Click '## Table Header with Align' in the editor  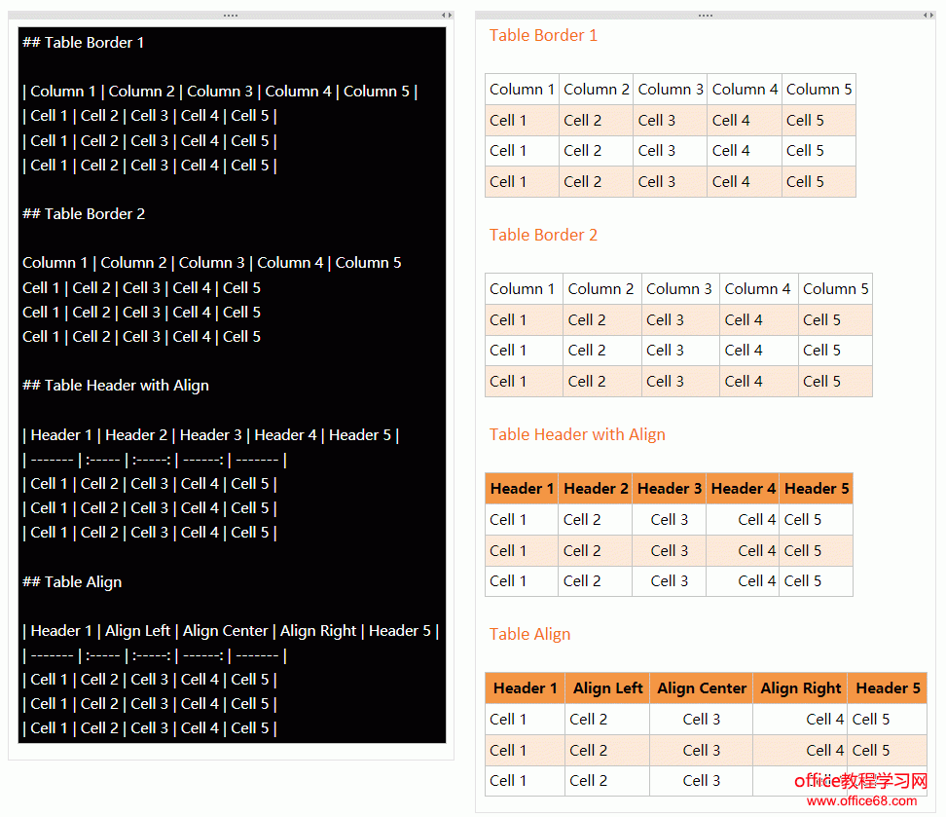point(116,386)
